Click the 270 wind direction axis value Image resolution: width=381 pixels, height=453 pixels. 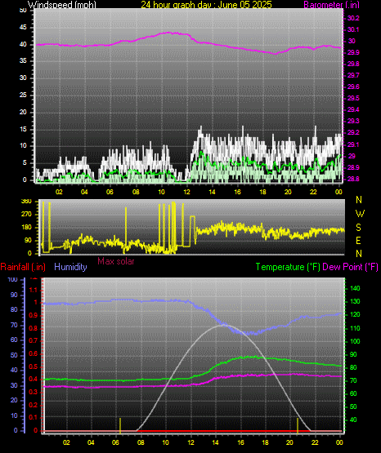[26, 215]
